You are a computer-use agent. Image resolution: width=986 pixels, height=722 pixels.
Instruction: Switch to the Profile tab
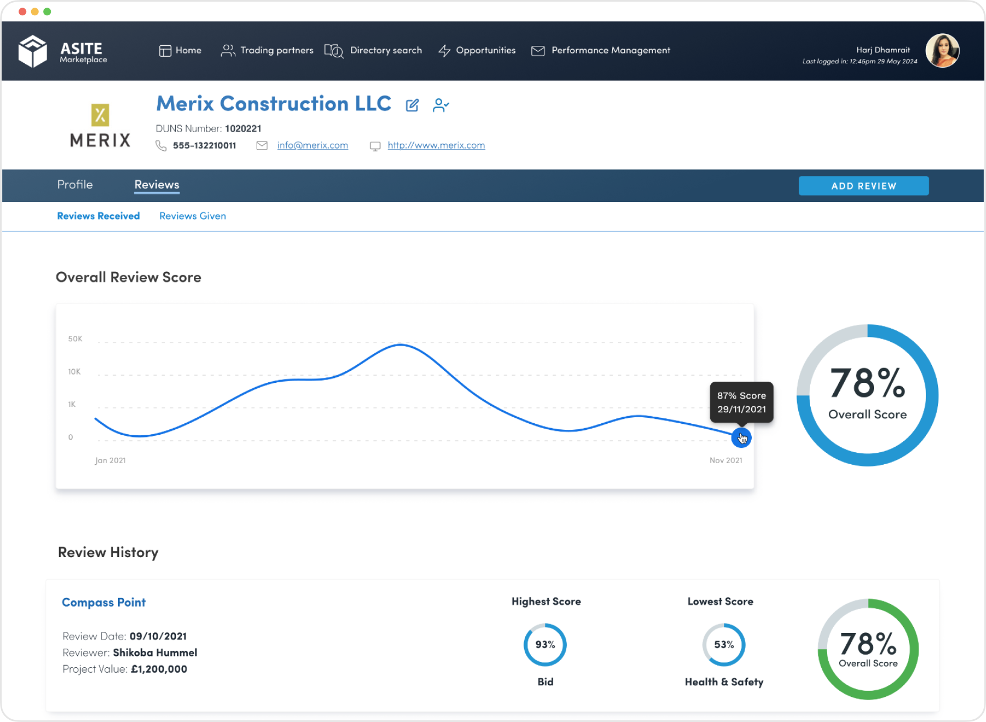[x=75, y=185]
